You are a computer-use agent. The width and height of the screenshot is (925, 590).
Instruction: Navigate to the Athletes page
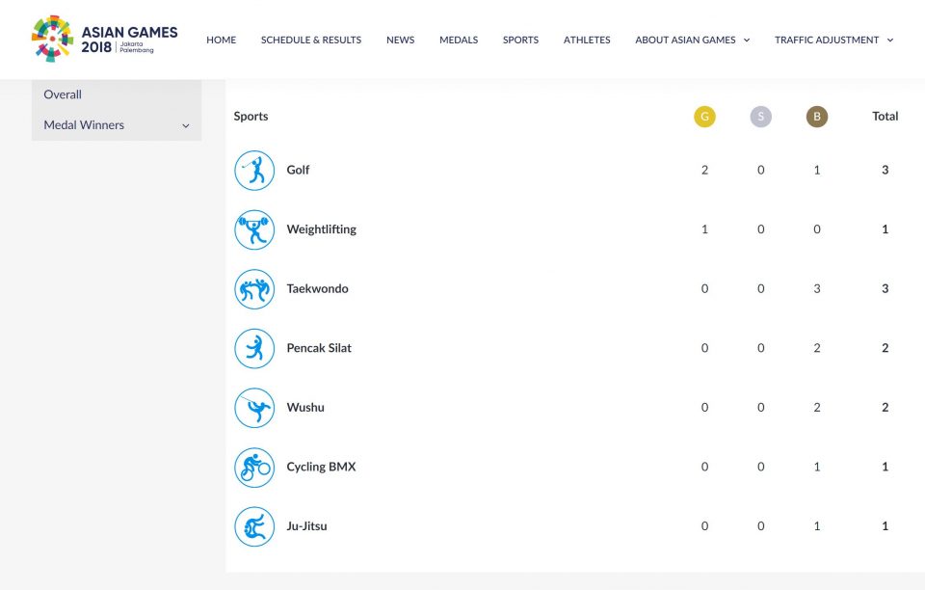(587, 40)
